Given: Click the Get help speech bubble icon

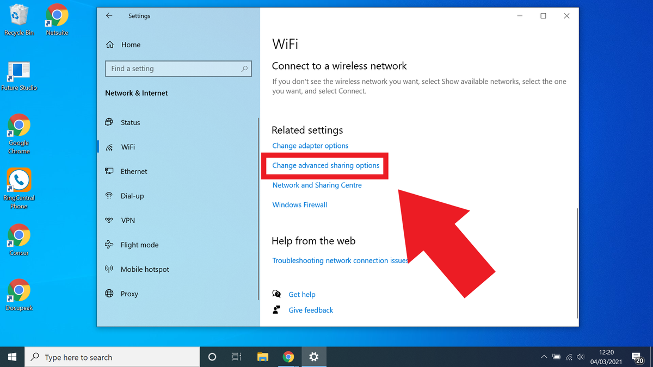Looking at the screenshot, I should [x=276, y=294].
